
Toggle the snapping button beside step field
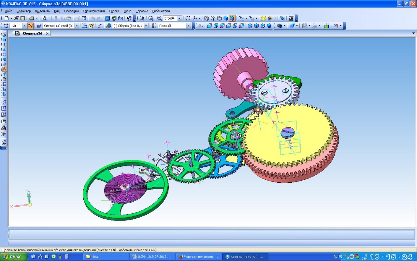[30, 26]
